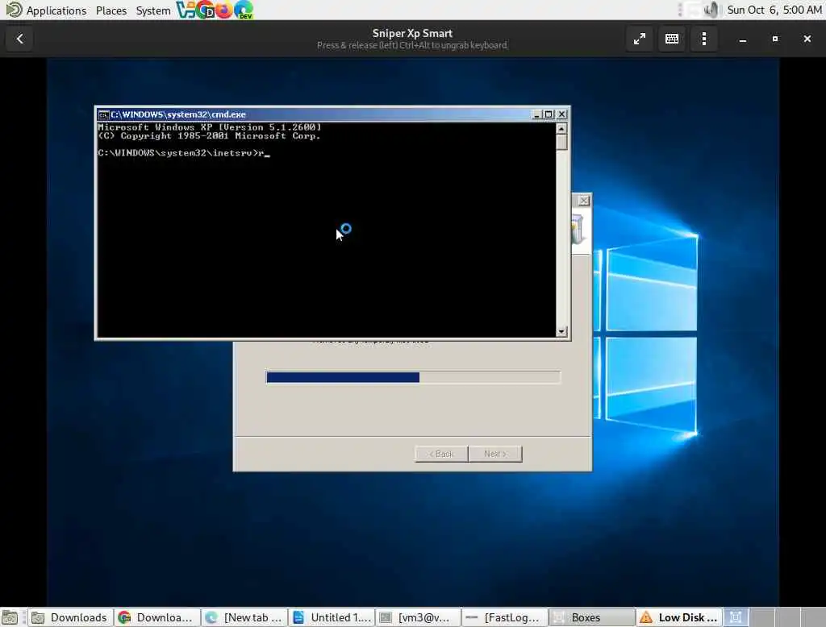Viewport: 826px width, 627px height.
Task: Open the three-dot Boxes menu
Action: coord(703,39)
